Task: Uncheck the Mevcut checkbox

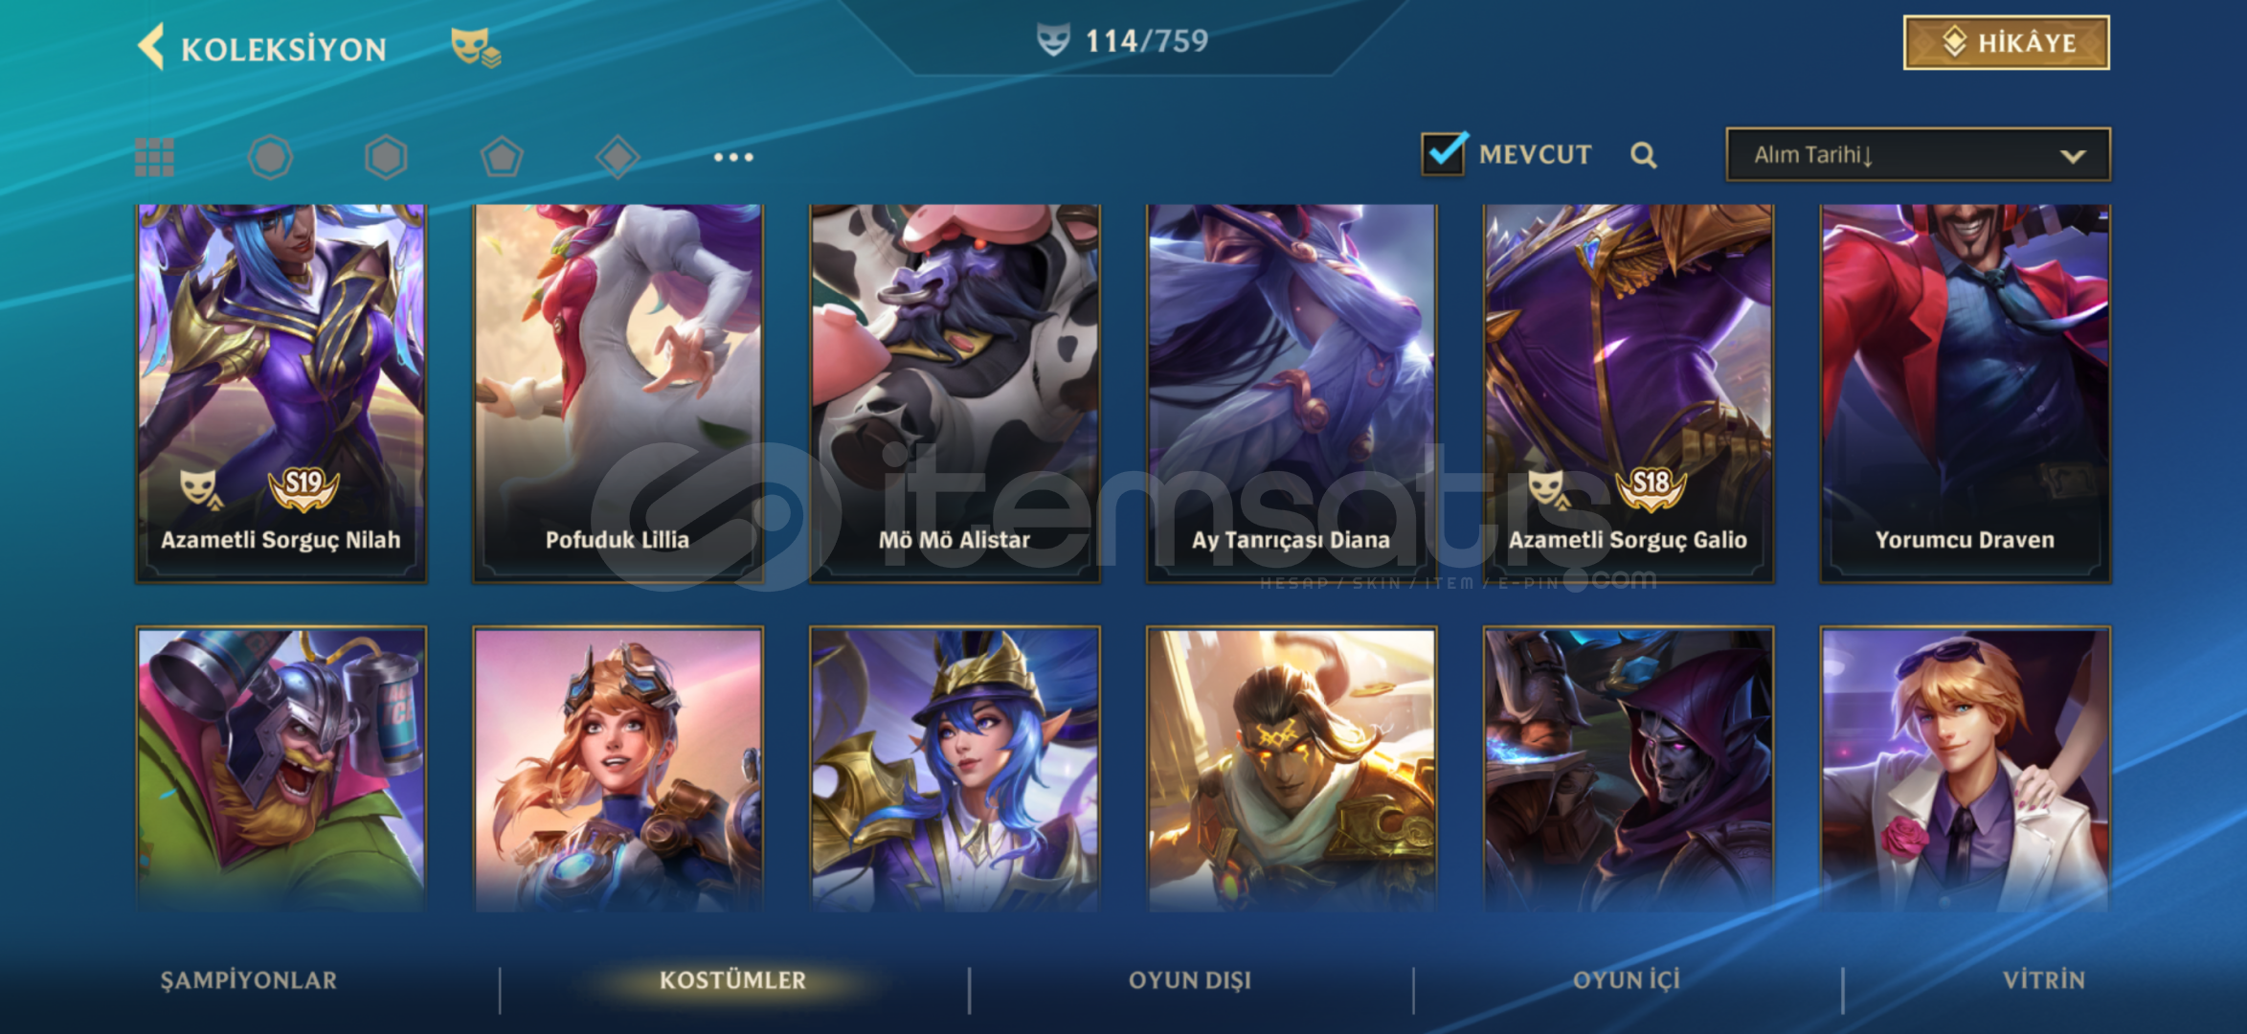Action: click(1444, 153)
